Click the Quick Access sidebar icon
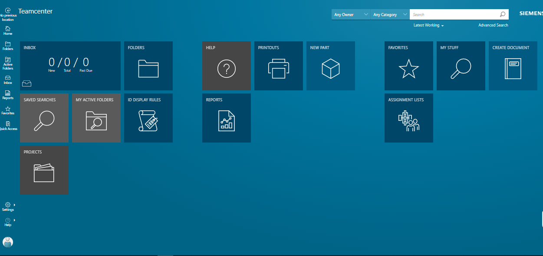 pyautogui.click(x=8, y=126)
